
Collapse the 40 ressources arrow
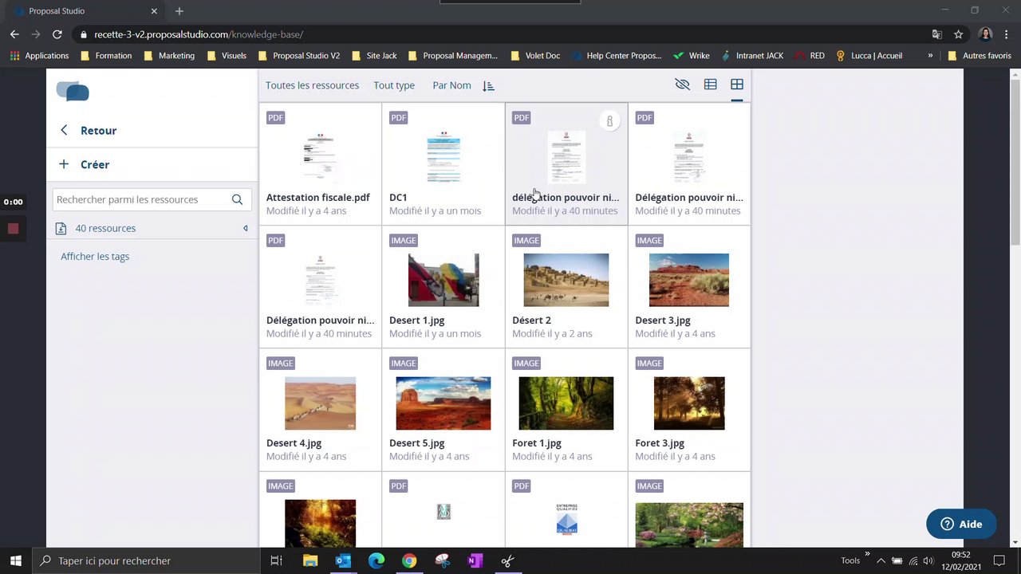click(246, 228)
